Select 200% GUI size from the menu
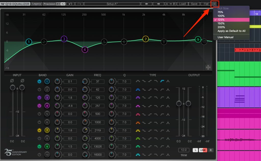 coord(221,27)
